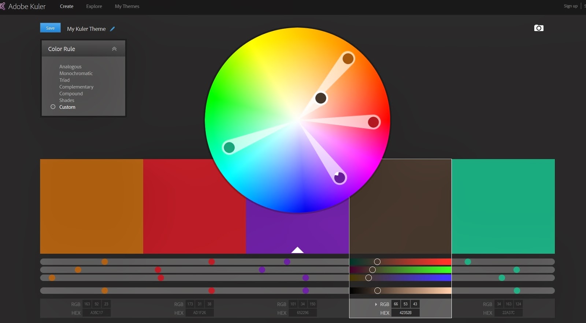Click the My Kuler Theme title
The image size is (586, 323).
[86, 29]
